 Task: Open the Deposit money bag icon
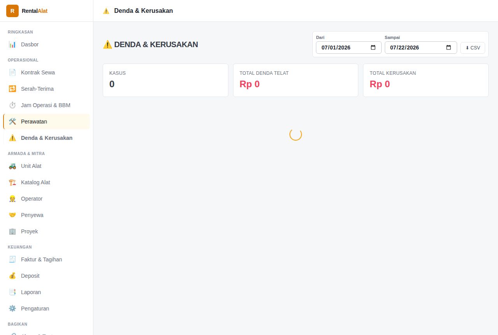point(12,276)
